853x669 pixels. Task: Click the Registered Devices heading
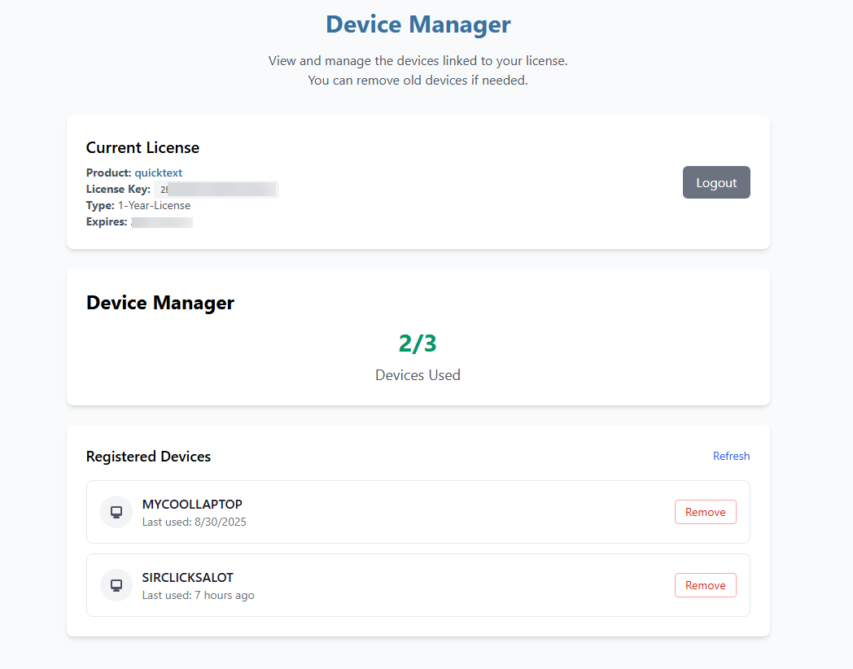point(148,457)
